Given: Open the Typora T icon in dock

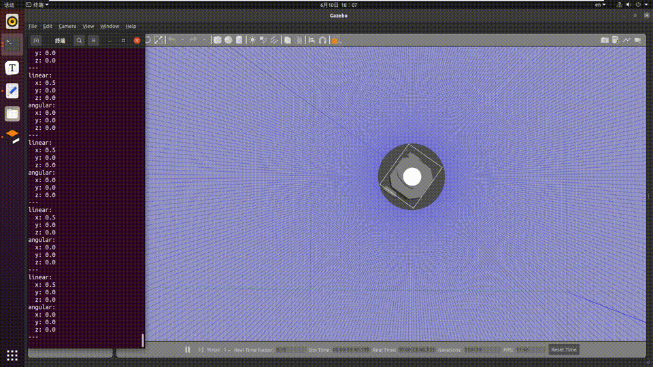Looking at the screenshot, I should point(12,67).
